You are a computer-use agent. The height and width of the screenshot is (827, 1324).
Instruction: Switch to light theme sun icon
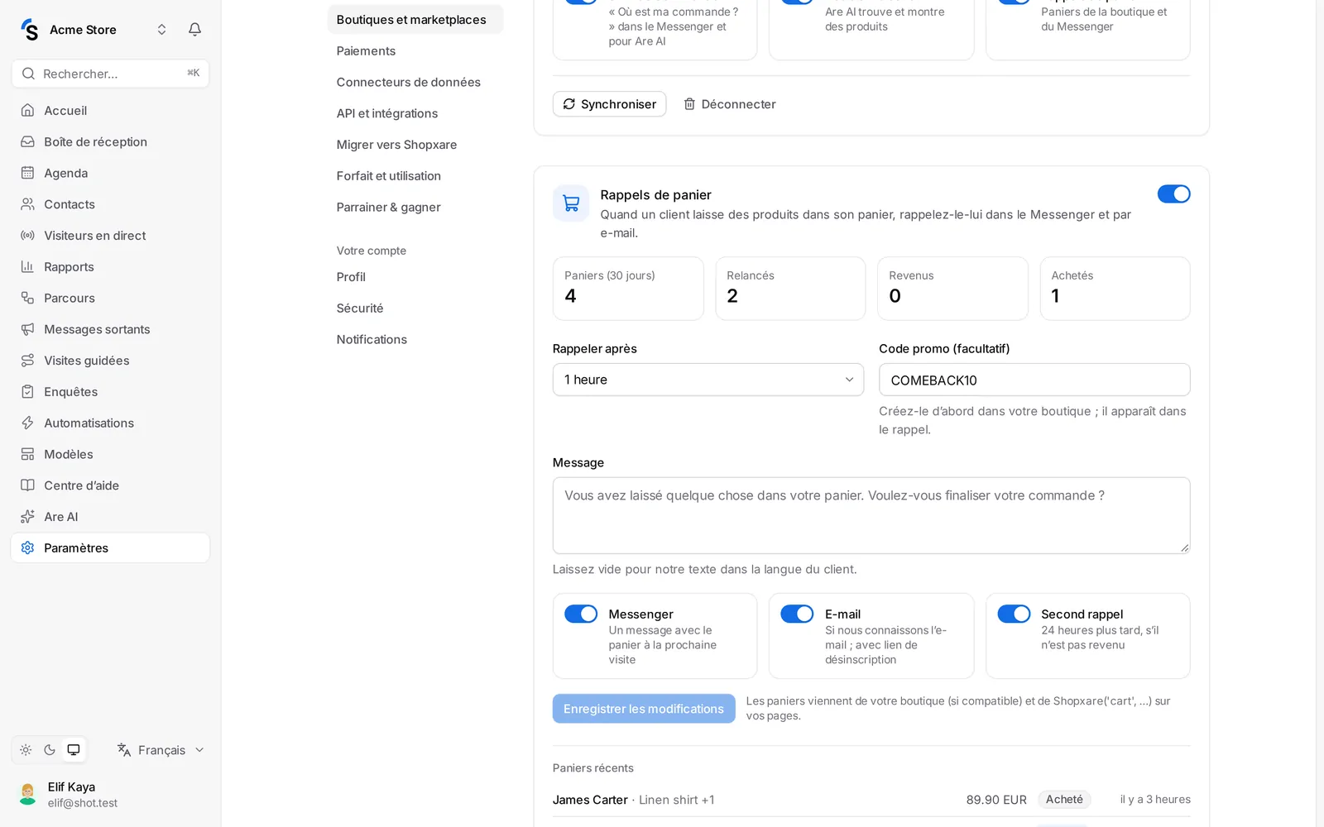(26, 750)
